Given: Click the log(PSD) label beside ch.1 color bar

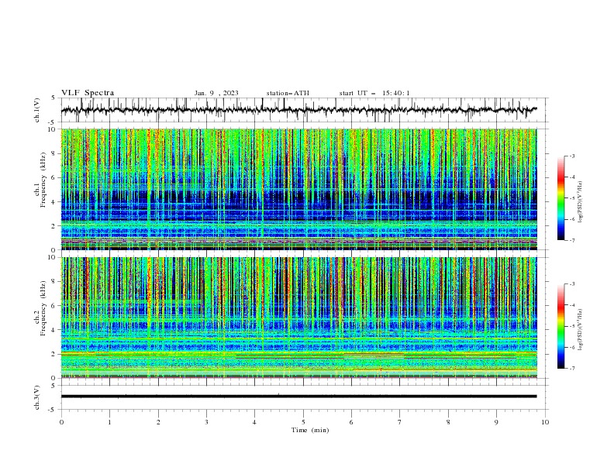Looking at the screenshot, I should click(581, 202).
